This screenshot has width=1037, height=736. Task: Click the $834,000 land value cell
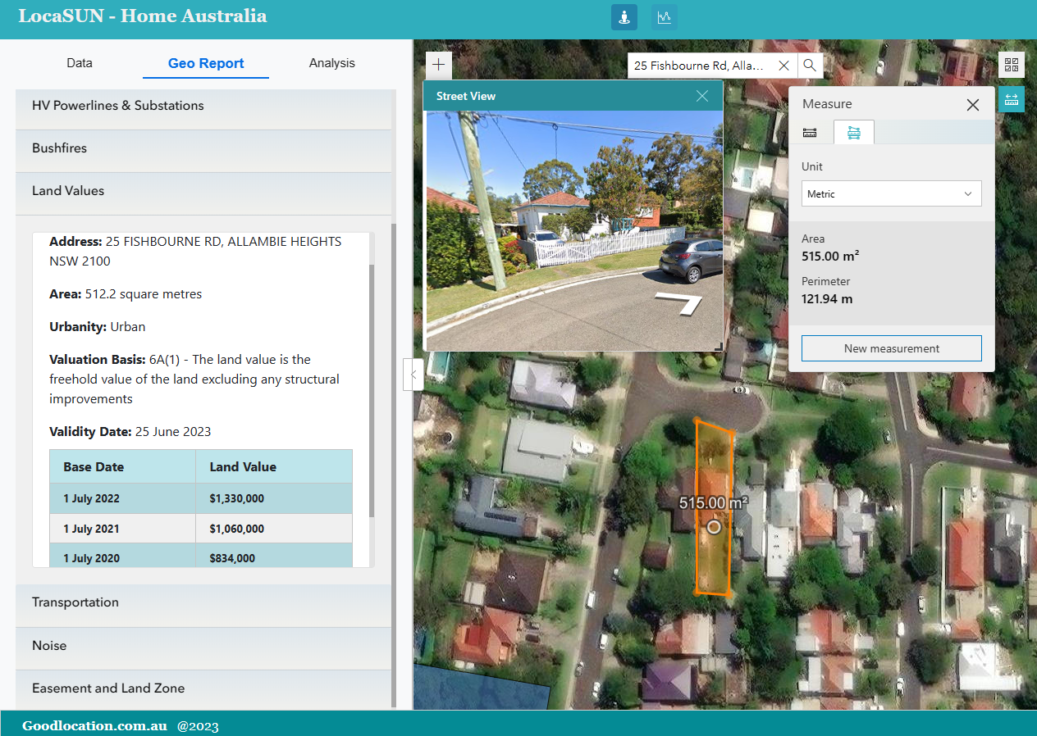(x=274, y=557)
